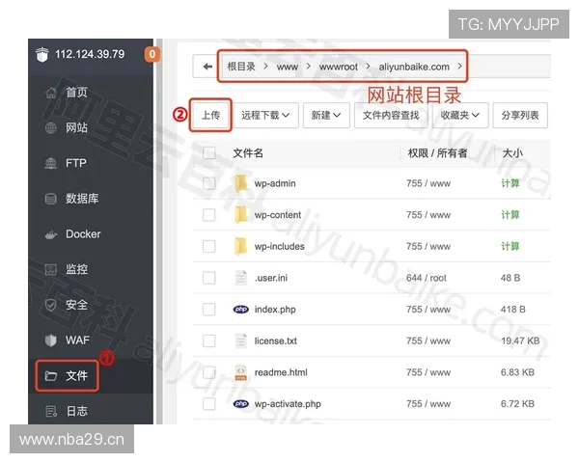Image resolution: width=579 pixels, height=463 pixels.
Task: Tick the wp-activate.php checkbox
Action: (x=209, y=403)
